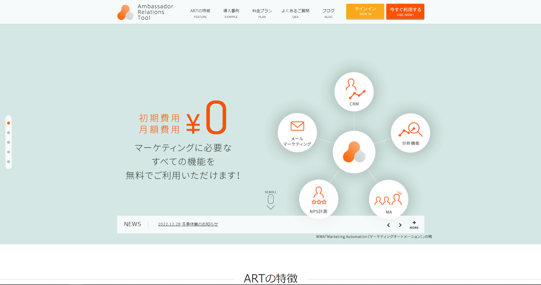Click 今すぐ利用する USE NOW button

pyautogui.click(x=405, y=12)
